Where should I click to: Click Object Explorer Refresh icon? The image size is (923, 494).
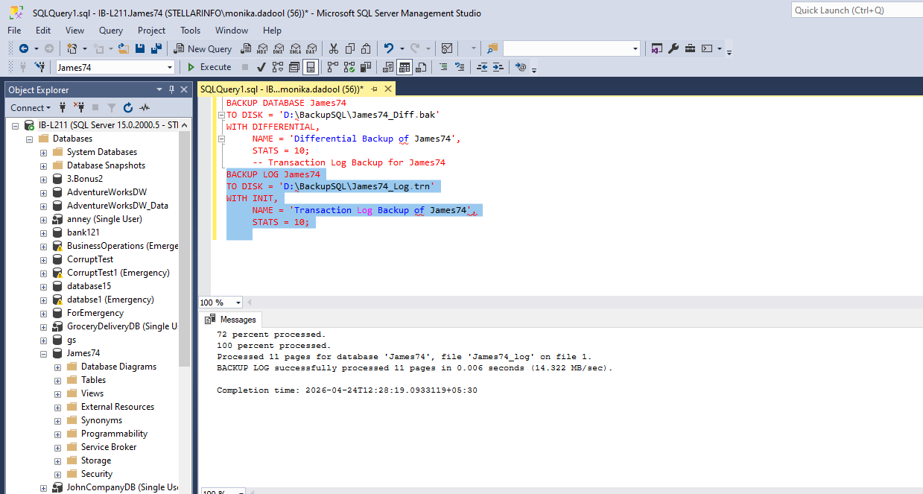(127, 108)
